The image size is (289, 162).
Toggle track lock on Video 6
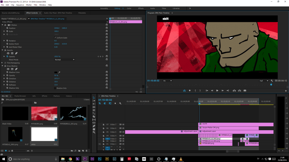(x=104, y=128)
